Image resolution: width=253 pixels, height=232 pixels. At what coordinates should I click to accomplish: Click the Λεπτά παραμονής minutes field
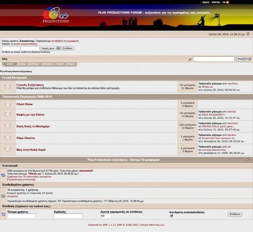pos(106,216)
